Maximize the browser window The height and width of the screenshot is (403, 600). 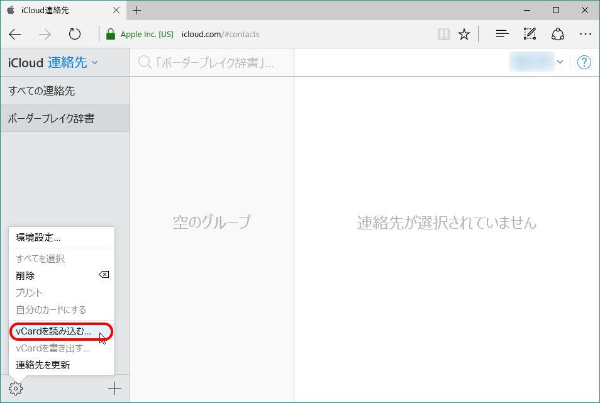click(x=556, y=10)
